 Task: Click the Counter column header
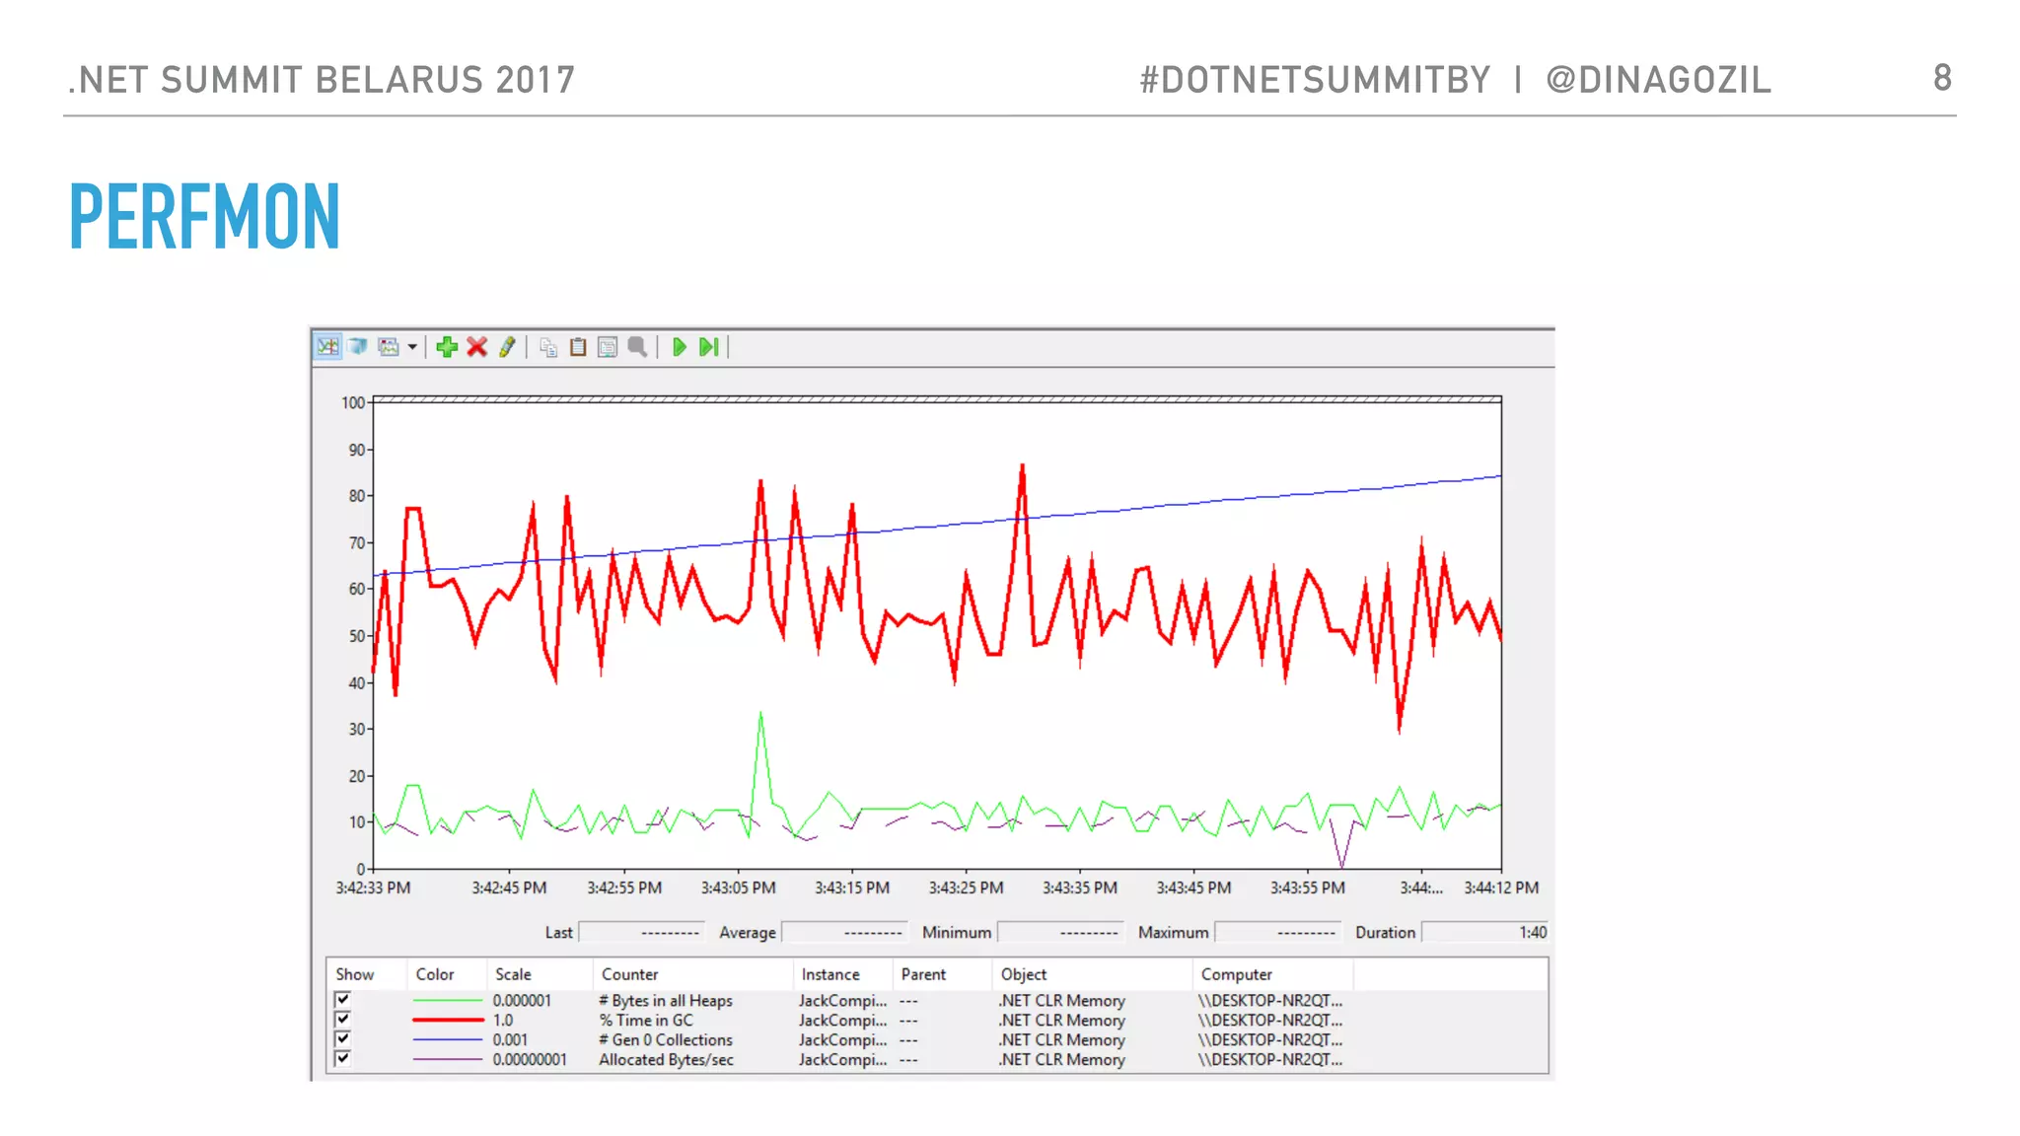click(630, 974)
